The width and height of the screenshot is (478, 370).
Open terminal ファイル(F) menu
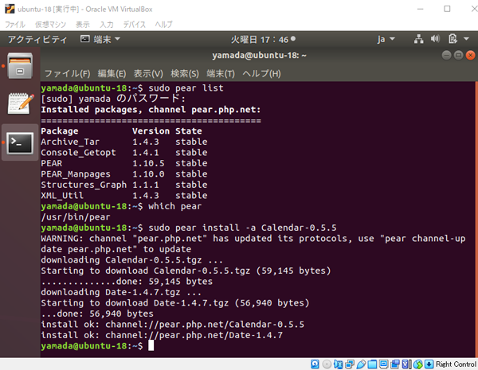[x=68, y=74]
